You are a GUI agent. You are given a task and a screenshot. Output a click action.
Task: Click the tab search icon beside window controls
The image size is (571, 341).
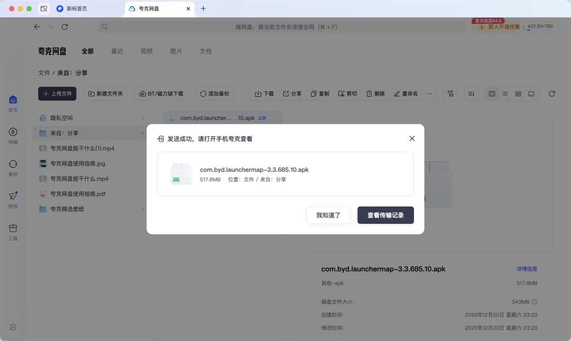coord(44,9)
